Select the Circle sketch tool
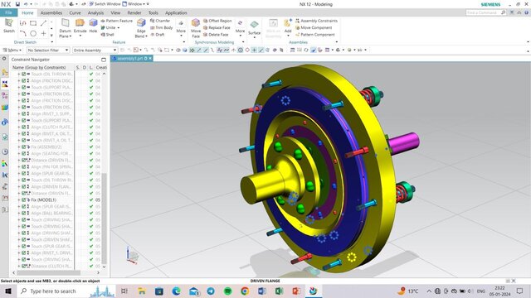 pos(33,33)
